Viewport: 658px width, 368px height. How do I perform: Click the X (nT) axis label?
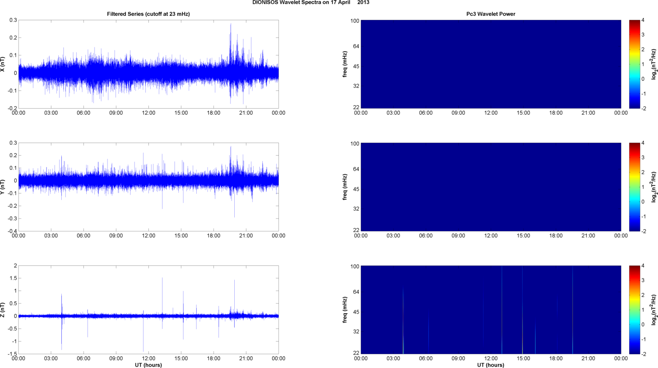pos(3,64)
